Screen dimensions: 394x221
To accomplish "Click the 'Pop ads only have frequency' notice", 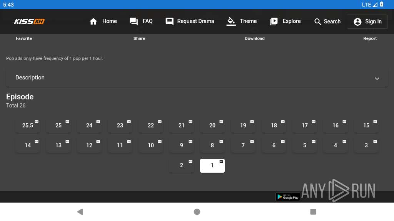I will [55, 58].
